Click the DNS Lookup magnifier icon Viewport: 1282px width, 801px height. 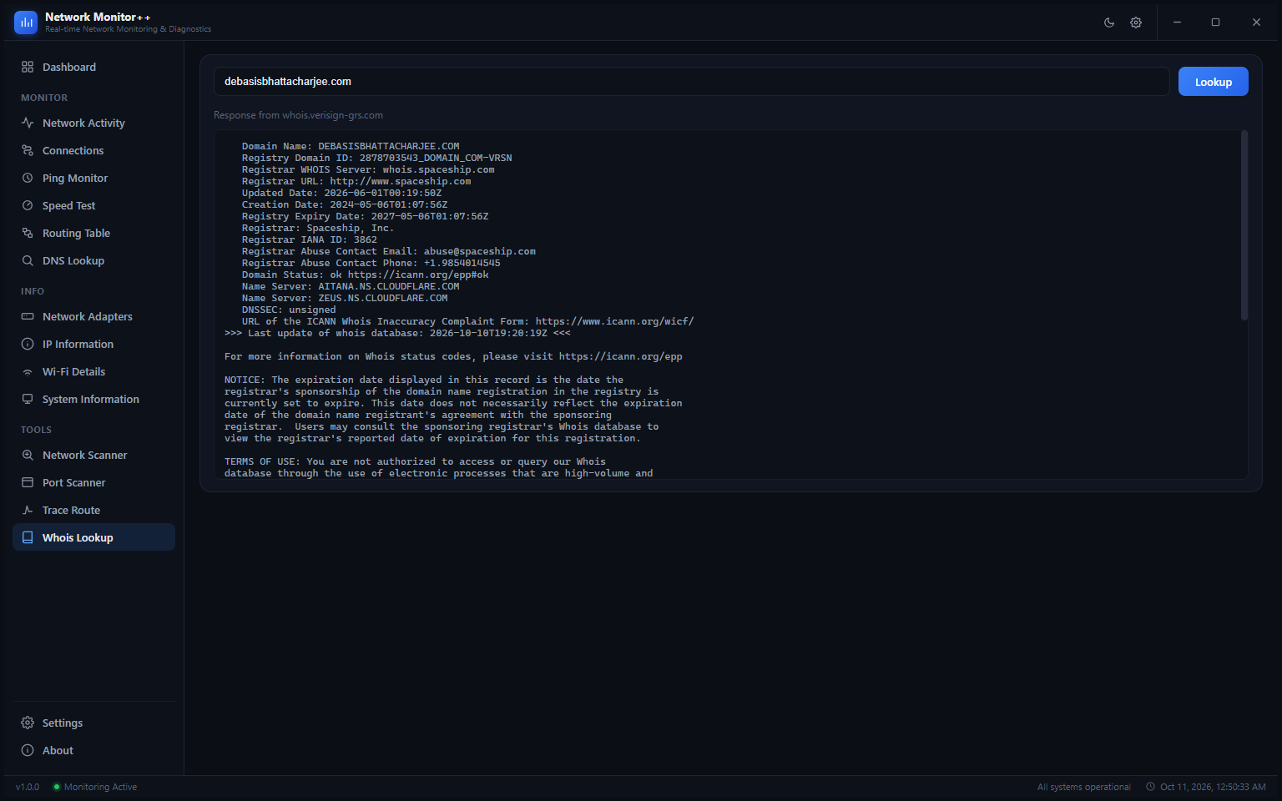[x=28, y=260]
